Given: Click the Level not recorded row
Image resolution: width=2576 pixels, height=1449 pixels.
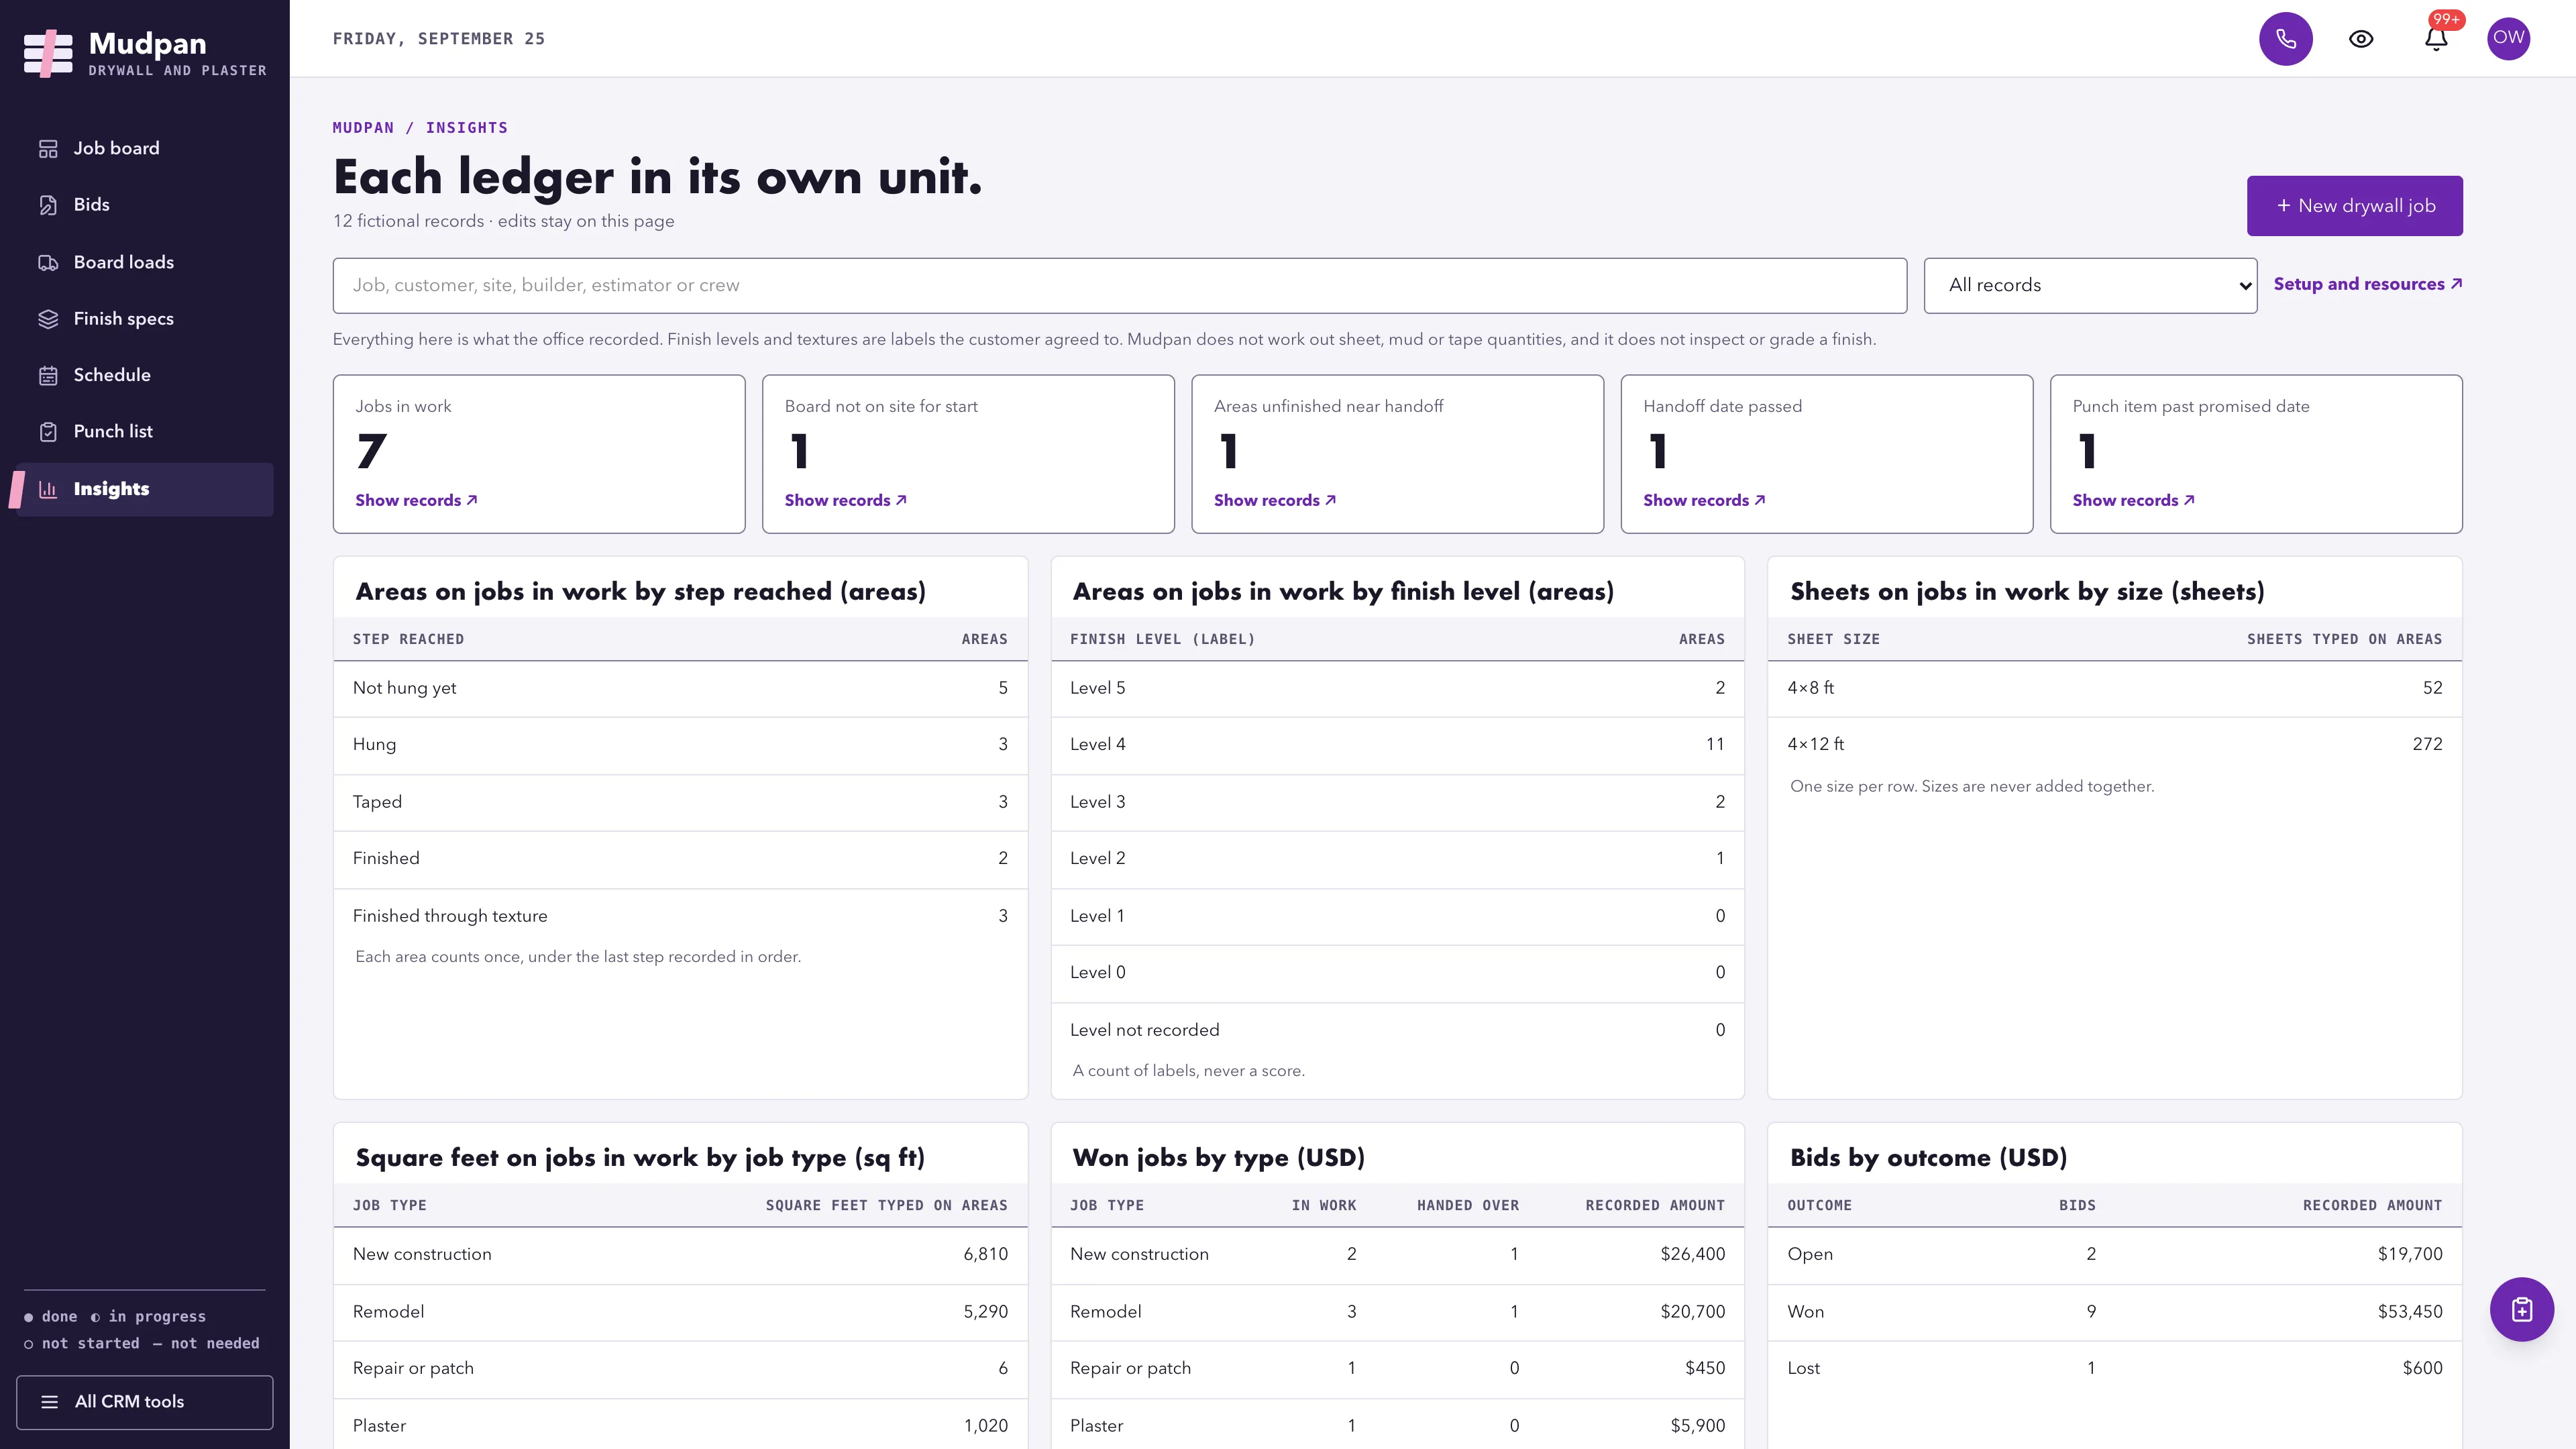Looking at the screenshot, I should click(1397, 1030).
